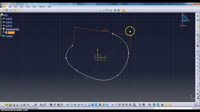200x112 pixels.
Task: Open the File menu
Action: 10,7
